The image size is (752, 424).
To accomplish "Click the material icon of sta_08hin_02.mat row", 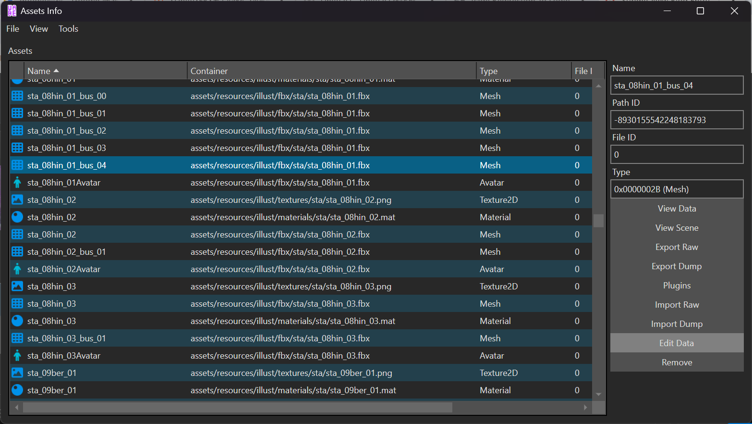I will (17, 217).
